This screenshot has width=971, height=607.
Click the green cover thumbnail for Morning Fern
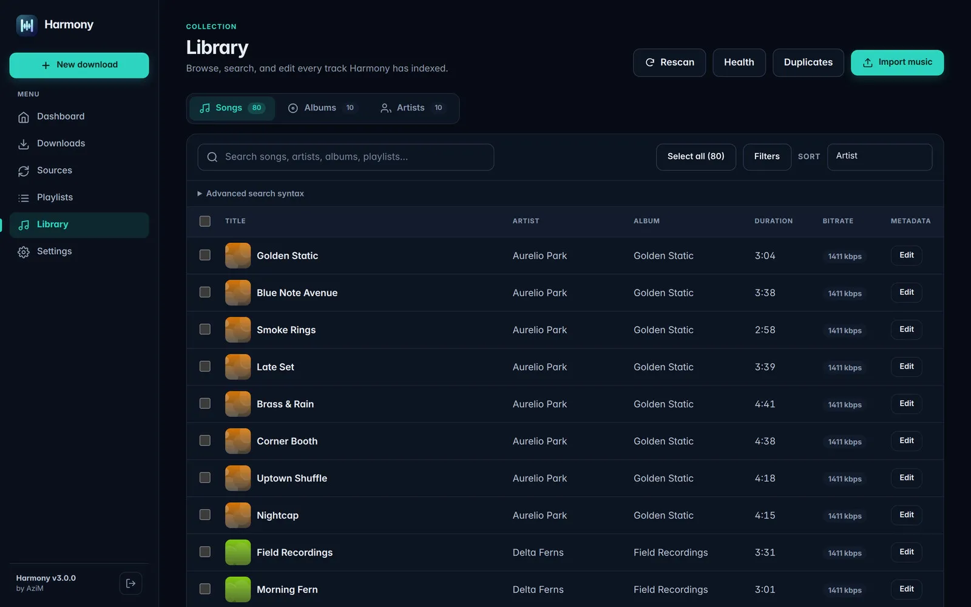click(x=238, y=589)
